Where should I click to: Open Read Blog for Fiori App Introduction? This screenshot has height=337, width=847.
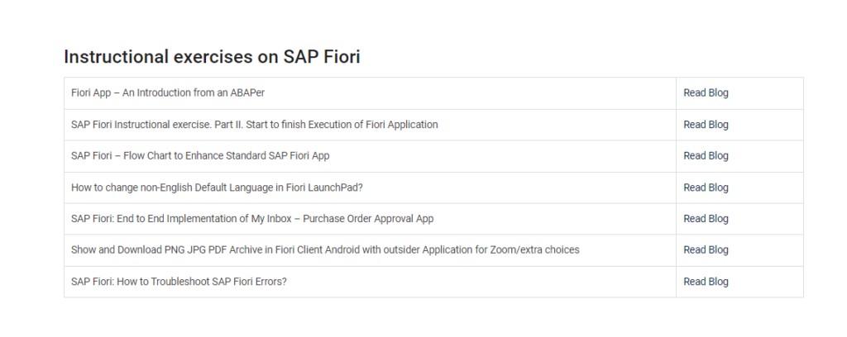pyautogui.click(x=706, y=93)
